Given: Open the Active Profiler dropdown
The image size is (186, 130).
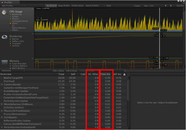Looking at the screenshot, I should [x=95, y=6].
